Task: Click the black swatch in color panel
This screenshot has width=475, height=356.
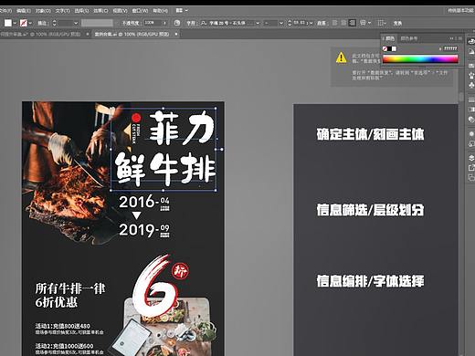Action: click(389, 48)
